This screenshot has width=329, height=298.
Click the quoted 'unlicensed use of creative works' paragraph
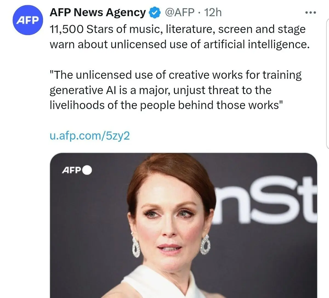pyautogui.click(x=175, y=90)
